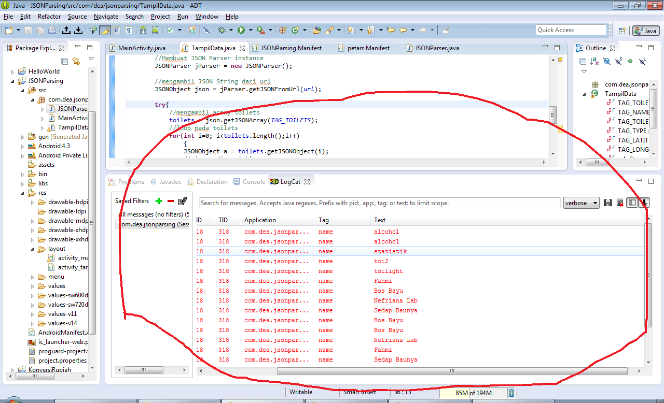Toggle Show Whitespace Characters pilcrow button
Image resolution: width=664 pixels, height=403 pixels.
(x=129, y=30)
